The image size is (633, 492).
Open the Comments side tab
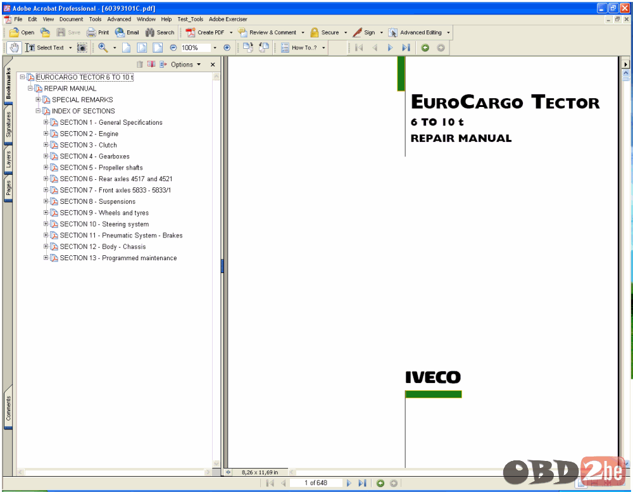pyautogui.click(x=8, y=408)
